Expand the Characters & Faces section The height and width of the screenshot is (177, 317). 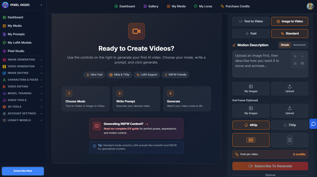coord(22,80)
